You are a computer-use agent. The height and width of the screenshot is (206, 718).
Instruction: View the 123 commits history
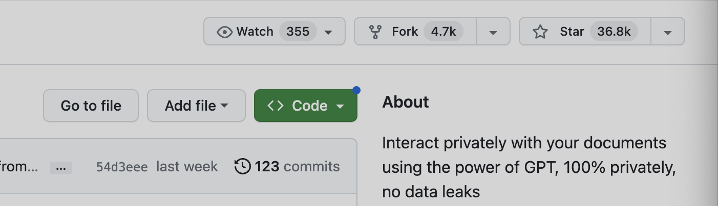297,167
